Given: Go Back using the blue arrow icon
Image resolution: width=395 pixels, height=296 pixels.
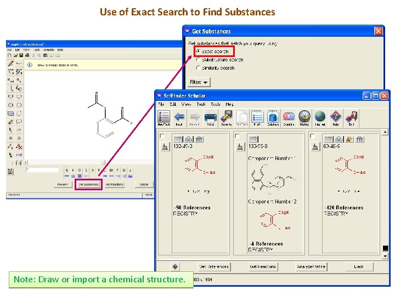Looking at the screenshot, I should click(179, 118).
